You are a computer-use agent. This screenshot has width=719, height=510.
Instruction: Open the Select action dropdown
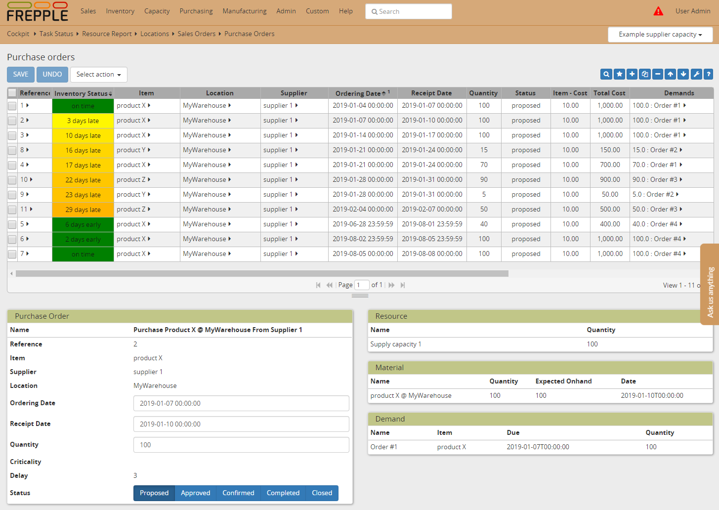click(x=98, y=75)
